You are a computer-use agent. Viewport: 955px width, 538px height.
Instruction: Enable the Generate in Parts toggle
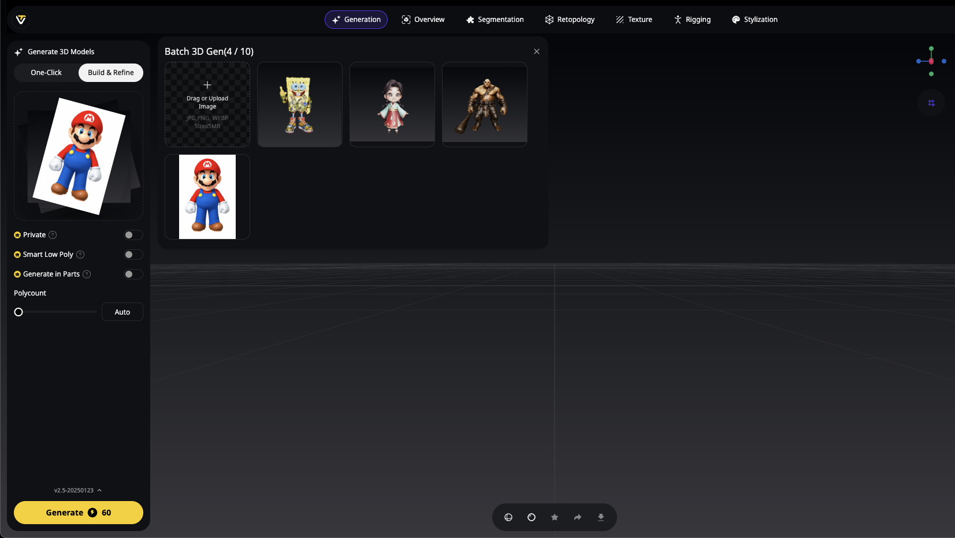(133, 274)
